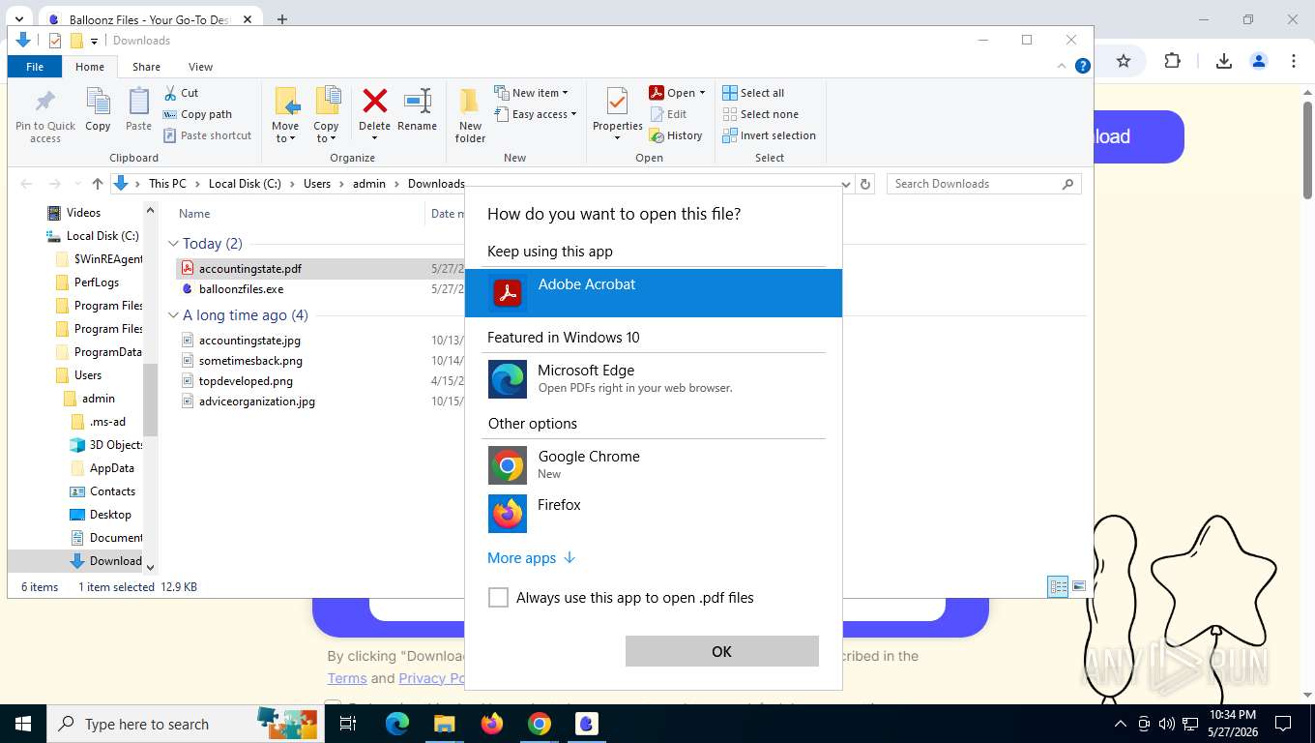Click Select none in ribbon
Viewport: 1315px width, 743px height.
coord(760,114)
